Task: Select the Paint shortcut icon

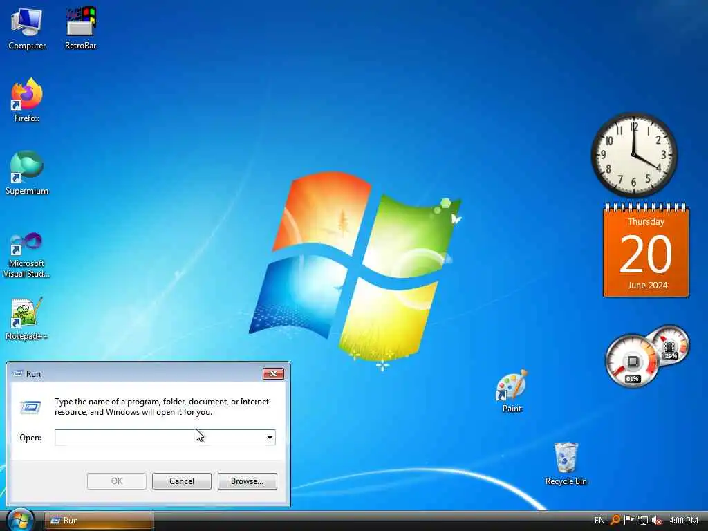Action: [x=512, y=391]
